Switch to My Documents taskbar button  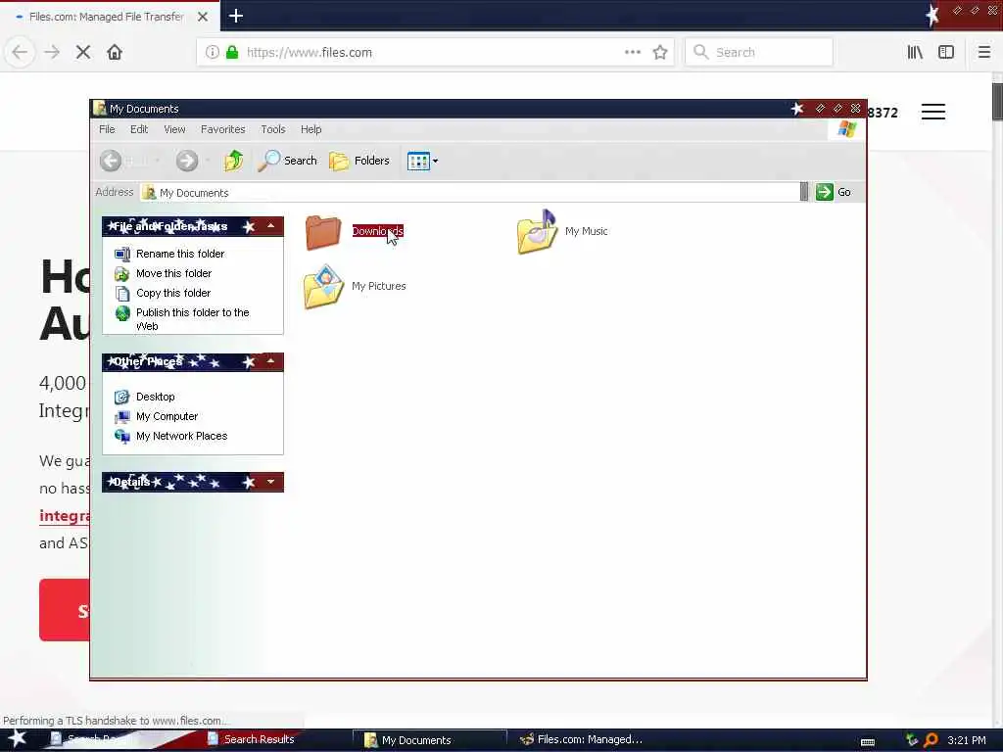coord(430,740)
